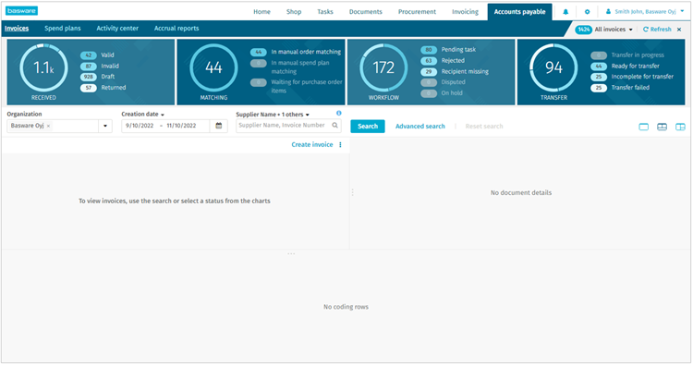Viewport: 693px width, 365px height.
Task: Click the Matching 44 donut chart
Action: (x=213, y=67)
